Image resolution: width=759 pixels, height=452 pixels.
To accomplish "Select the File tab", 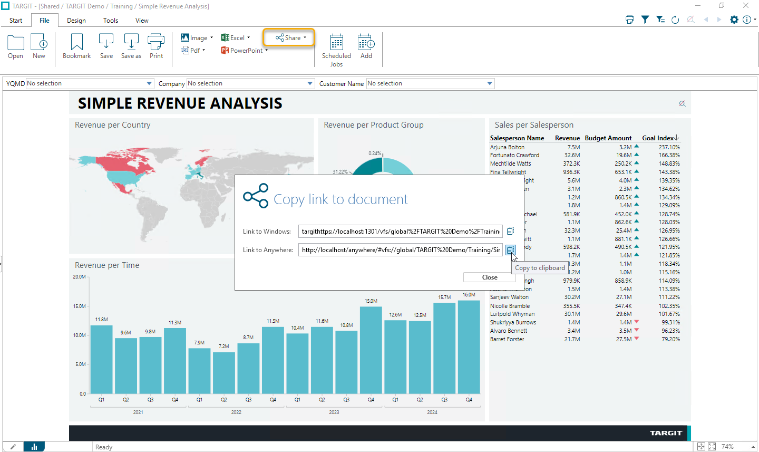I will pos(44,21).
